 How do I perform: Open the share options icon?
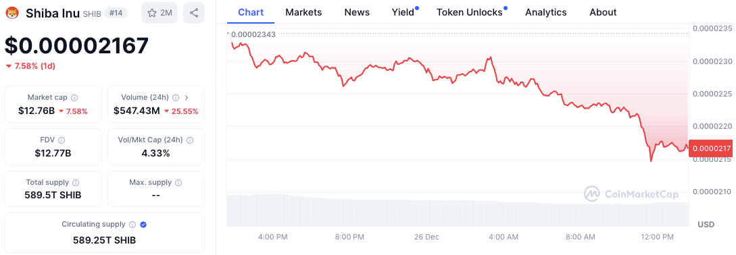(194, 13)
